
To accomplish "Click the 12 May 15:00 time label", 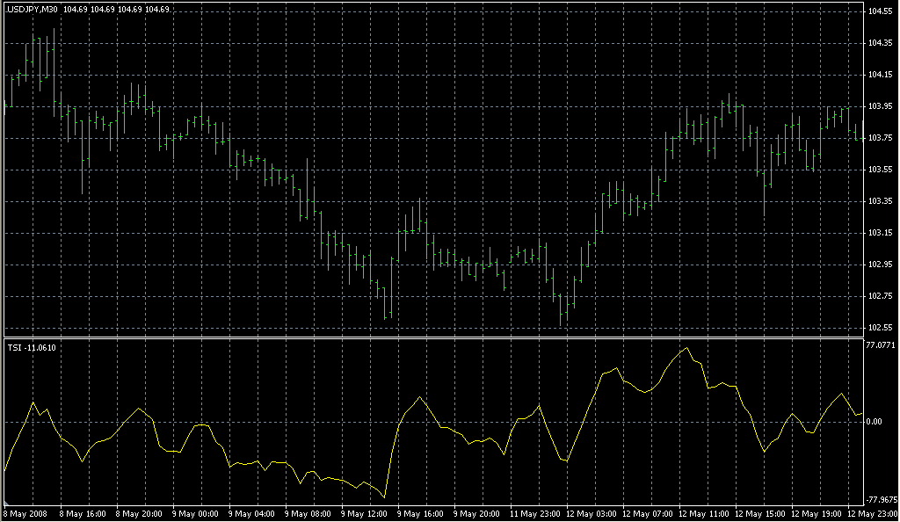I will (x=758, y=512).
